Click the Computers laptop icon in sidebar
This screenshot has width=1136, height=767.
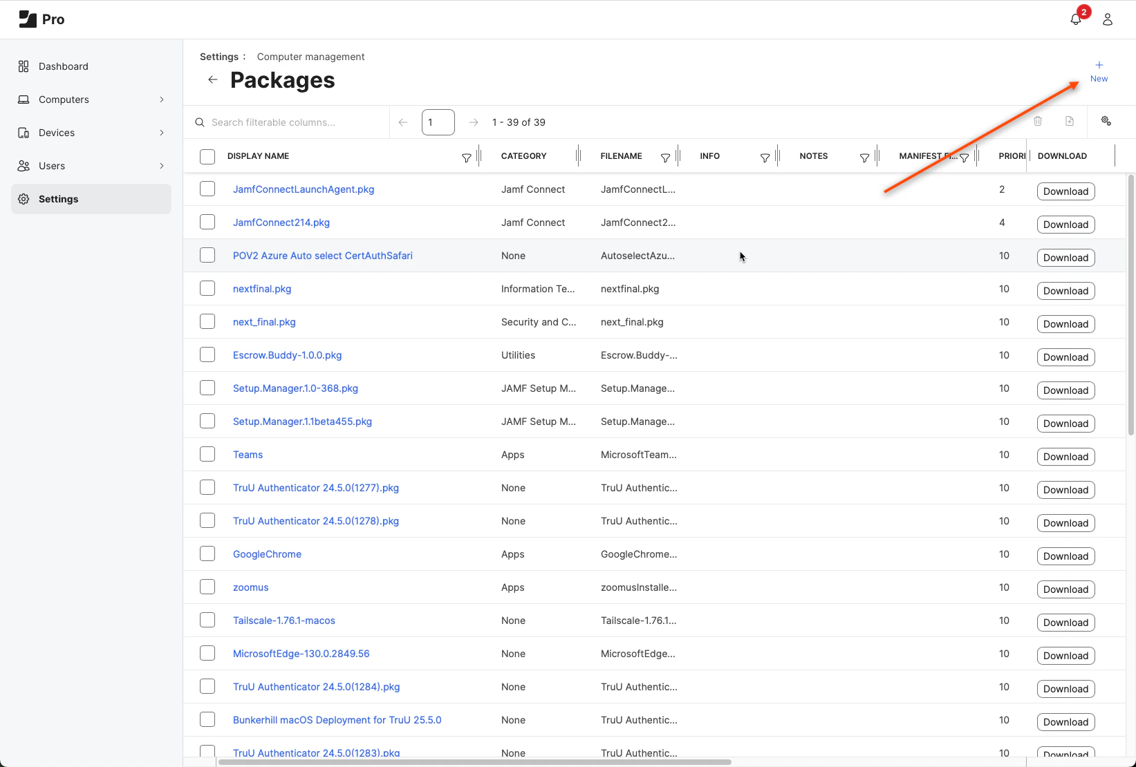click(24, 100)
